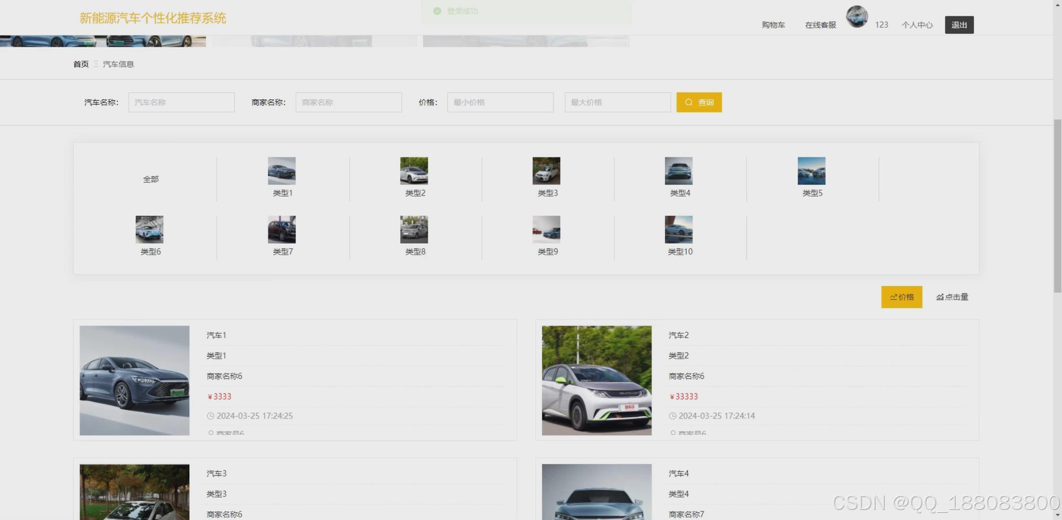Click the user avatar picture in header
Image resolution: width=1062 pixels, height=520 pixels.
pos(857,17)
